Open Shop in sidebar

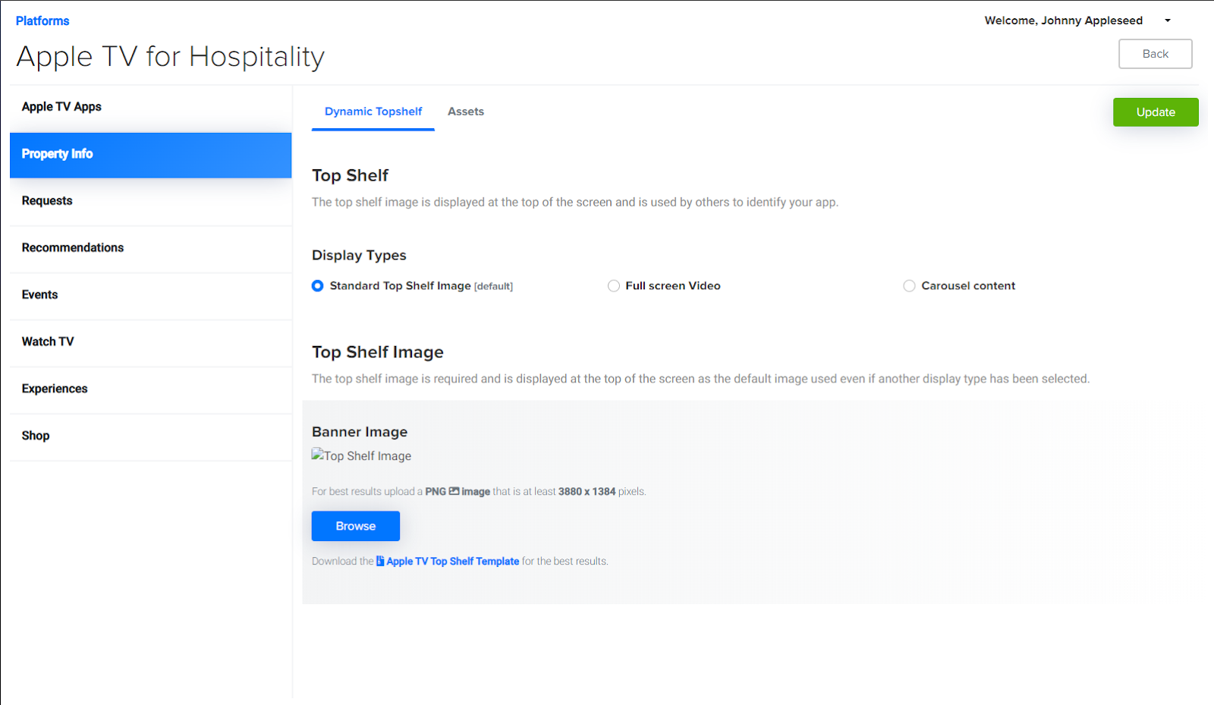click(x=151, y=436)
